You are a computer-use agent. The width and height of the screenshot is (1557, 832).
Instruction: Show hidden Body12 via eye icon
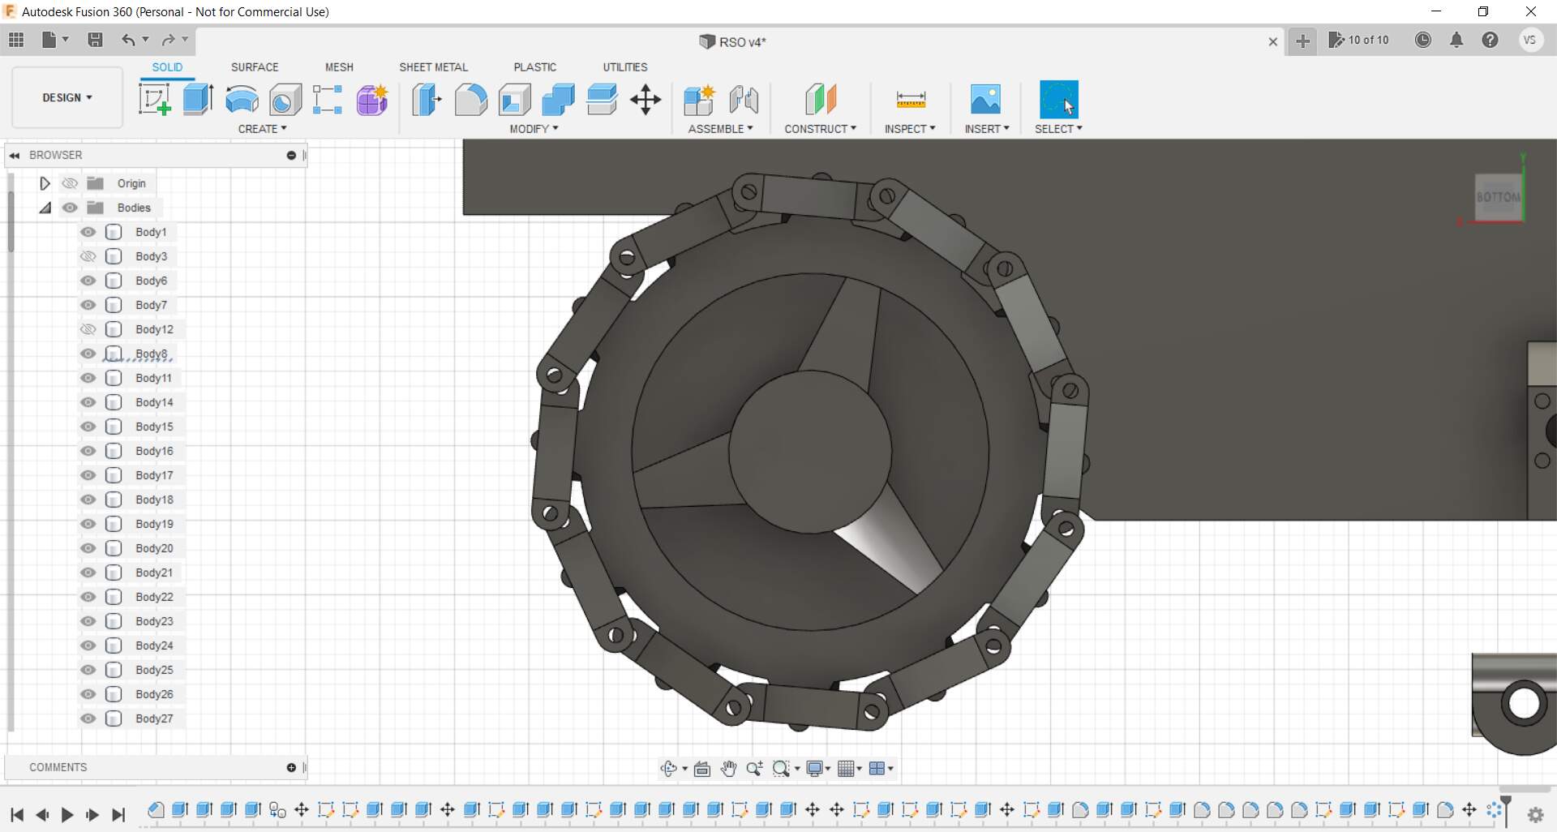pos(88,329)
